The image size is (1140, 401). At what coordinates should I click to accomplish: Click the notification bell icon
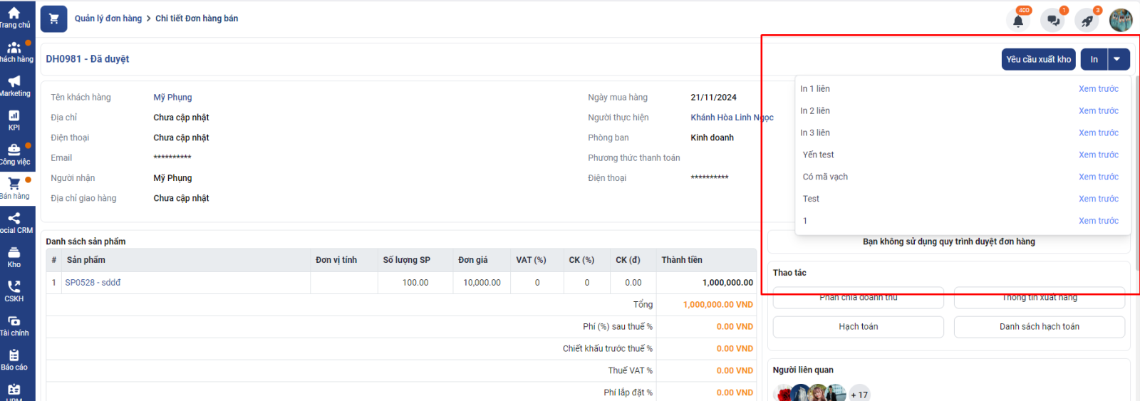pos(1018,21)
